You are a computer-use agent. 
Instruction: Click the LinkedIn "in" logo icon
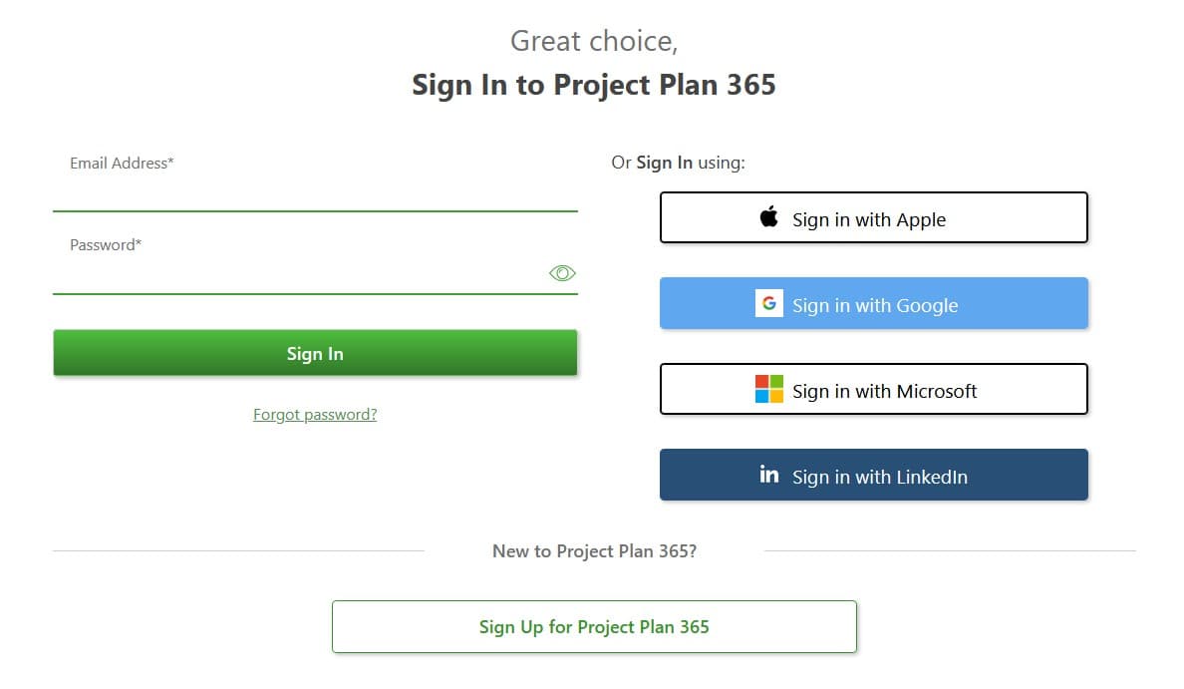click(x=769, y=475)
